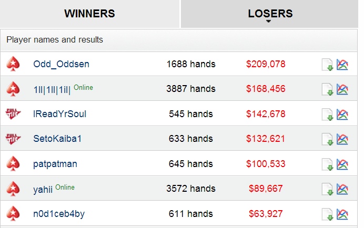364x228 pixels.
Task: Open results graph for yahii
Action: point(342,189)
